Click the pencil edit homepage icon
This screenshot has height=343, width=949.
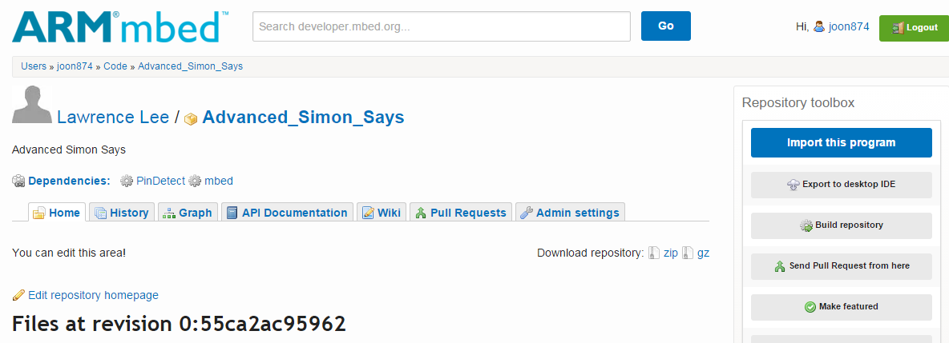[18, 295]
